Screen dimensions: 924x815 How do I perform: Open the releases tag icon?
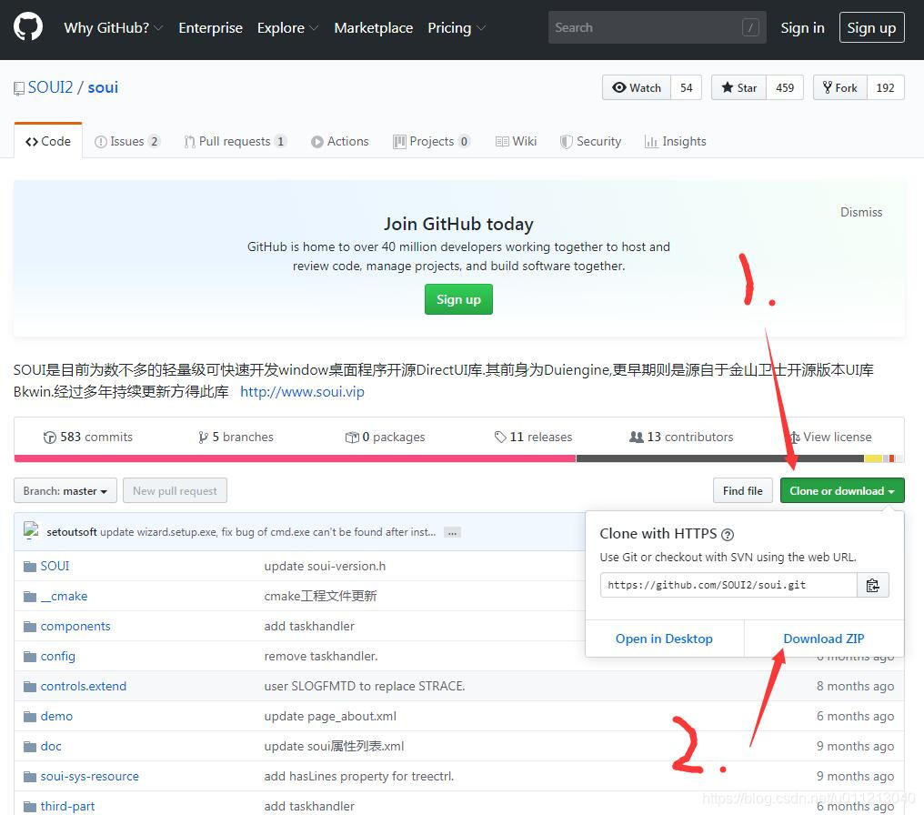(498, 437)
